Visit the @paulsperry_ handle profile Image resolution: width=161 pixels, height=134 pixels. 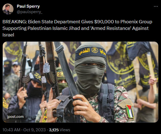pos(29,12)
